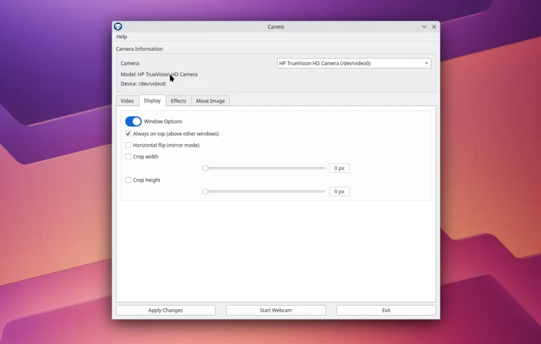Click the Careto app icon in title bar
The height and width of the screenshot is (344, 541).
click(x=118, y=27)
